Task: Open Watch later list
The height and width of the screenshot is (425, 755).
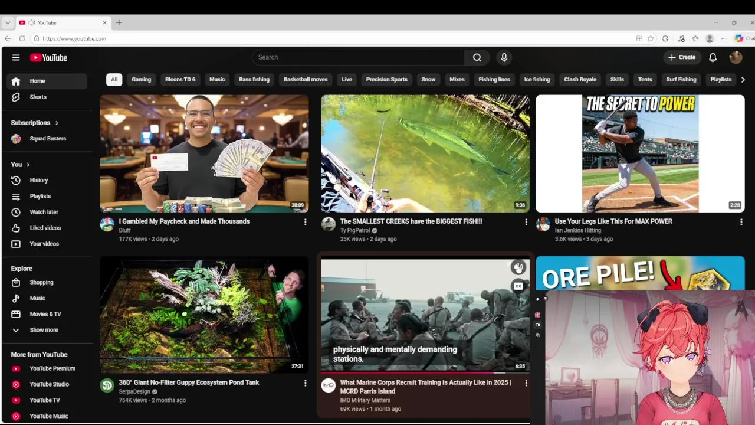Action: click(47, 212)
